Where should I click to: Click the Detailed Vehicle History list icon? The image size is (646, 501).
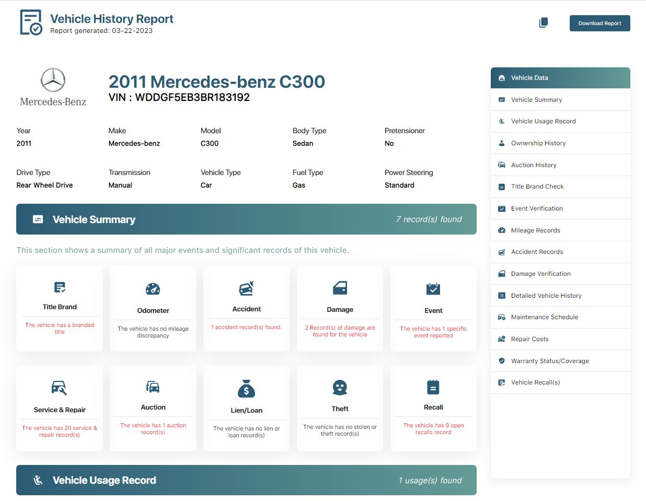(x=502, y=296)
